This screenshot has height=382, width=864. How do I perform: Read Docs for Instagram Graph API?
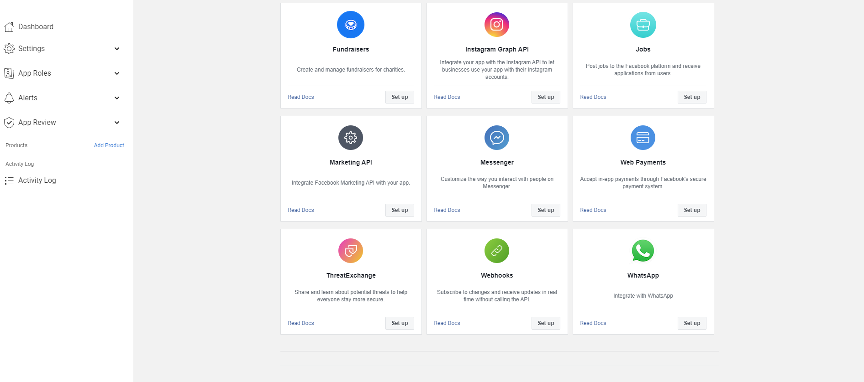click(447, 97)
